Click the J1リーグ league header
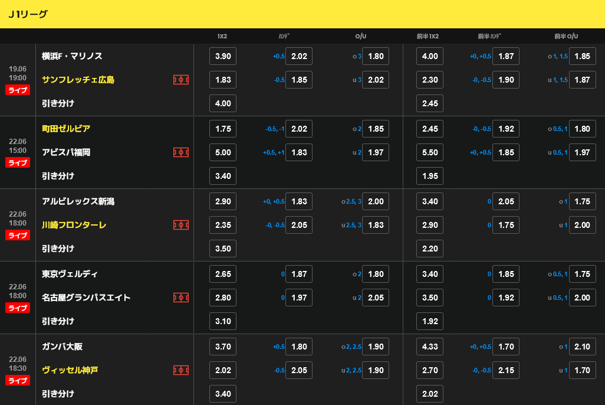 coord(28,14)
